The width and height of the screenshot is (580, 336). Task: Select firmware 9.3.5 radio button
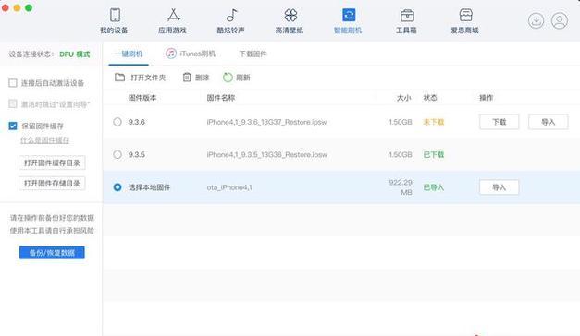pyautogui.click(x=117, y=154)
